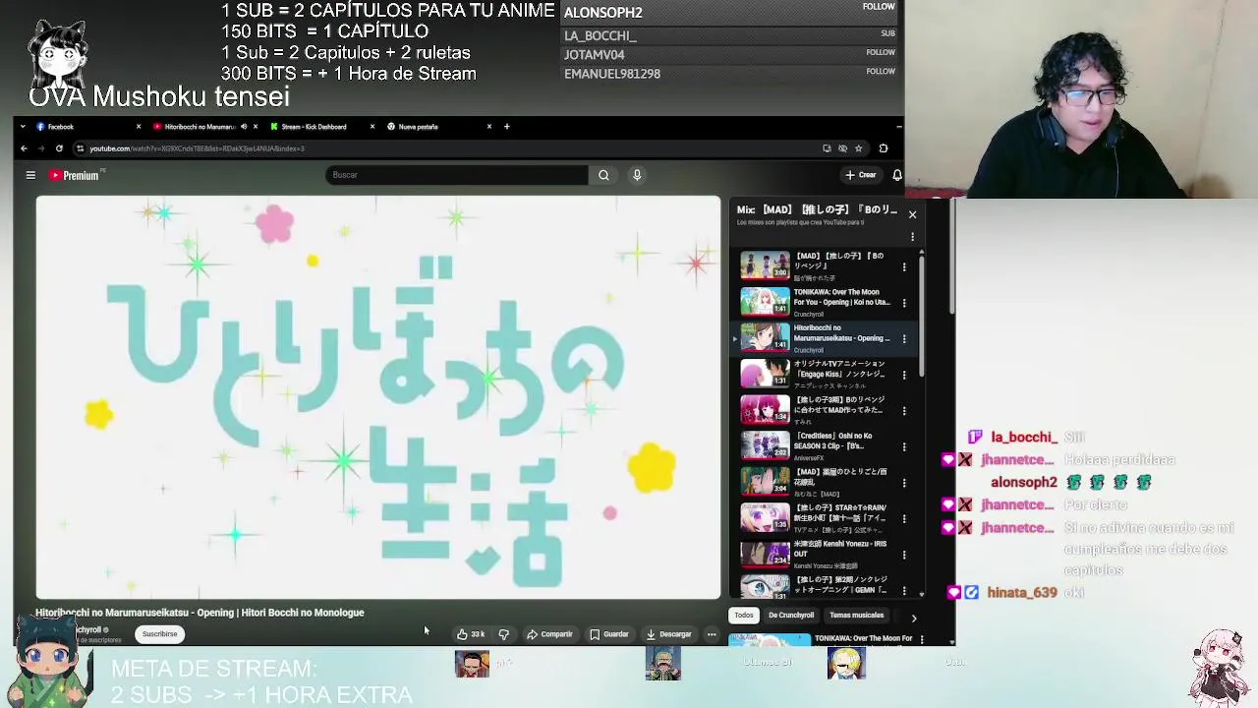
Task: Click the video title Hitori Bocchi no Monologue
Action: point(200,613)
